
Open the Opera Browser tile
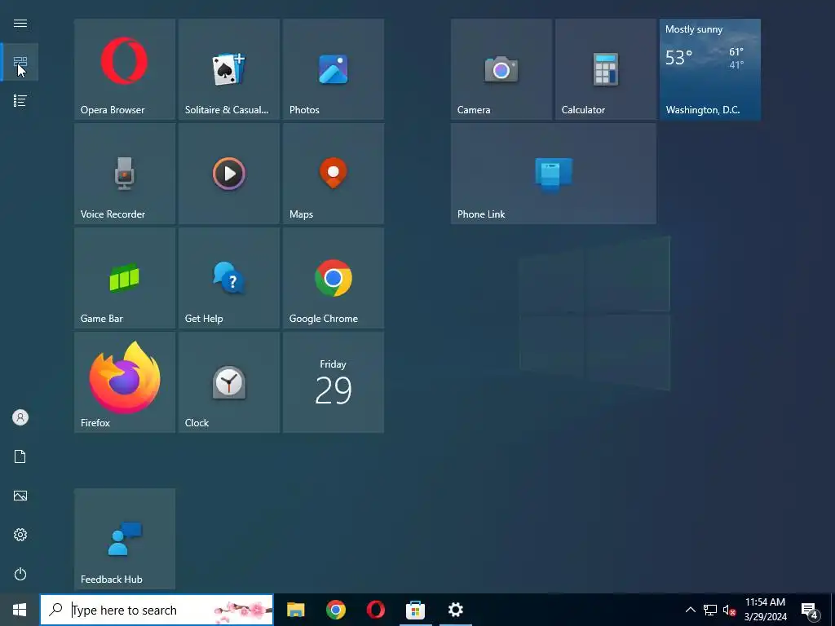[x=125, y=69]
